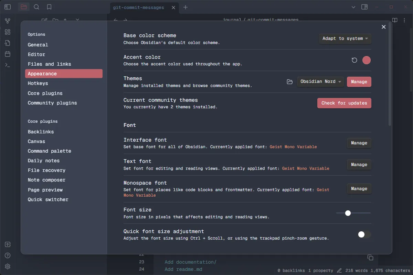Click Check for updates for themes

(344, 103)
